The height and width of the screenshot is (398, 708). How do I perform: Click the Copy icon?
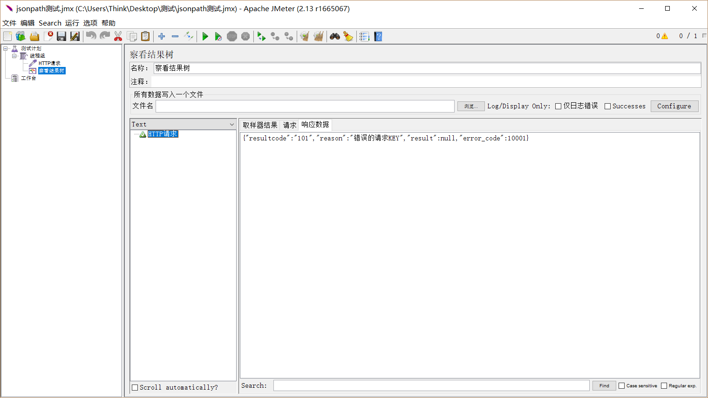(x=132, y=36)
